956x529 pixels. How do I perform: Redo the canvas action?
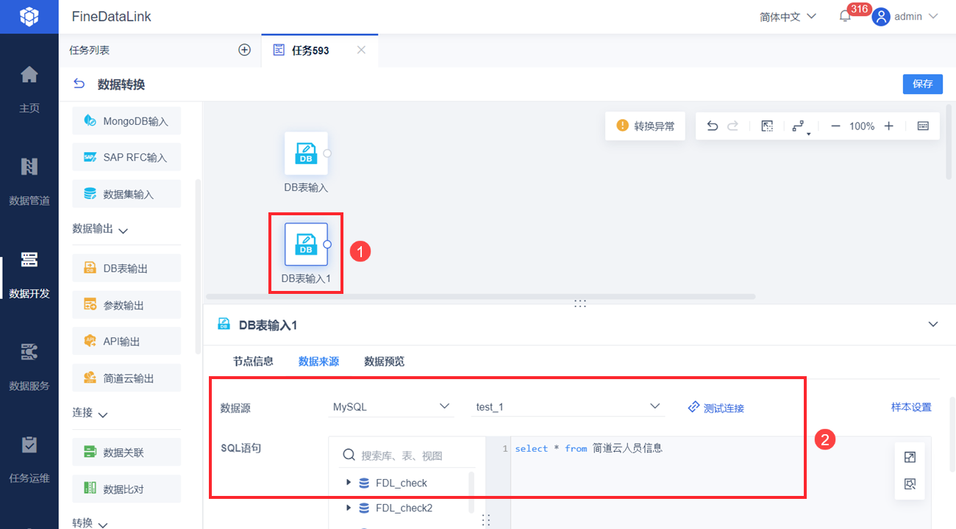coord(732,126)
